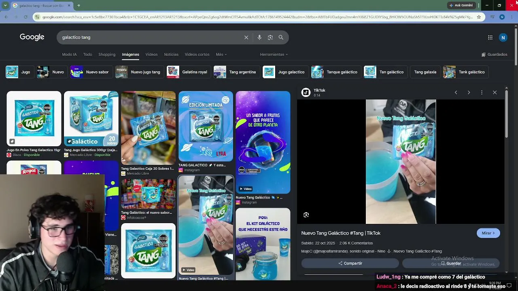Click the Guardar save button
The image size is (518, 291).
tap(450, 263)
